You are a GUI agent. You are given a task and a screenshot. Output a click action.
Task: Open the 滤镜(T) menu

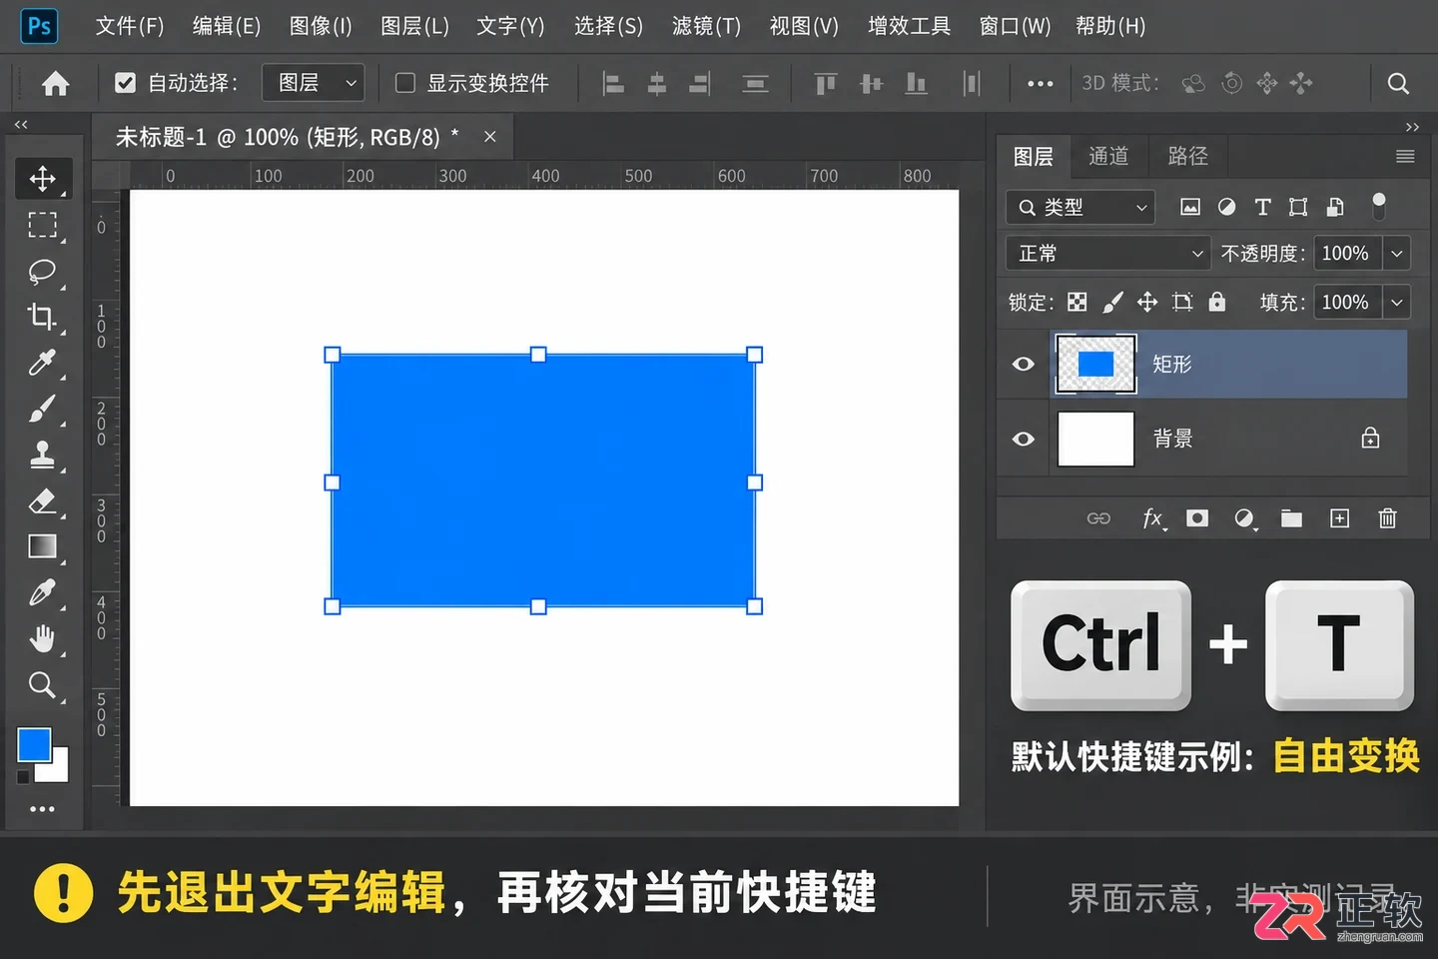706,26
